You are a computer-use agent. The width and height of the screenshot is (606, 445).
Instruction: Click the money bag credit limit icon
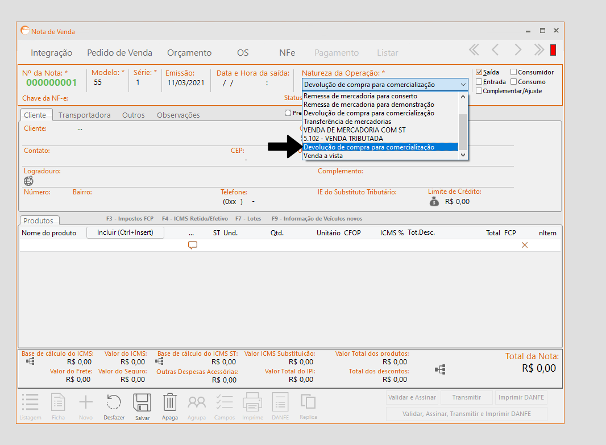tap(434, 201)
